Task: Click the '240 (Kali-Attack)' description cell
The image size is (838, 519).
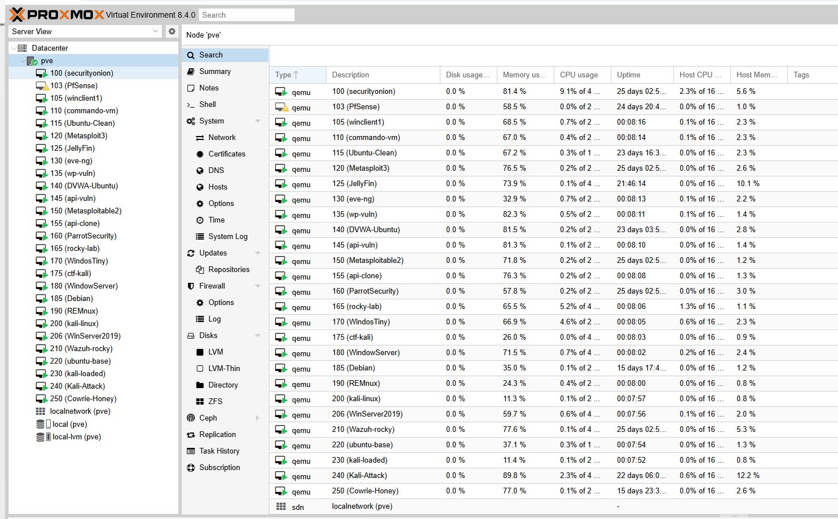Action: (383, 476)
